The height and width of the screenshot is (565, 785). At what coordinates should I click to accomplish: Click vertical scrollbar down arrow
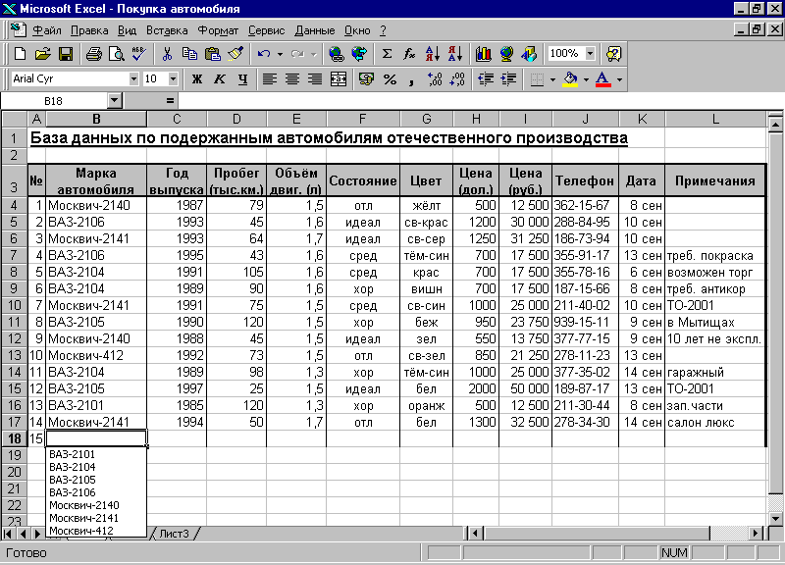[x=775, y=519]
